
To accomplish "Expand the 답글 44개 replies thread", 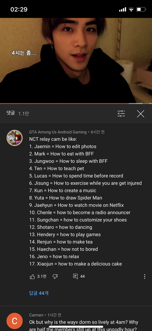I will point(39,293).
